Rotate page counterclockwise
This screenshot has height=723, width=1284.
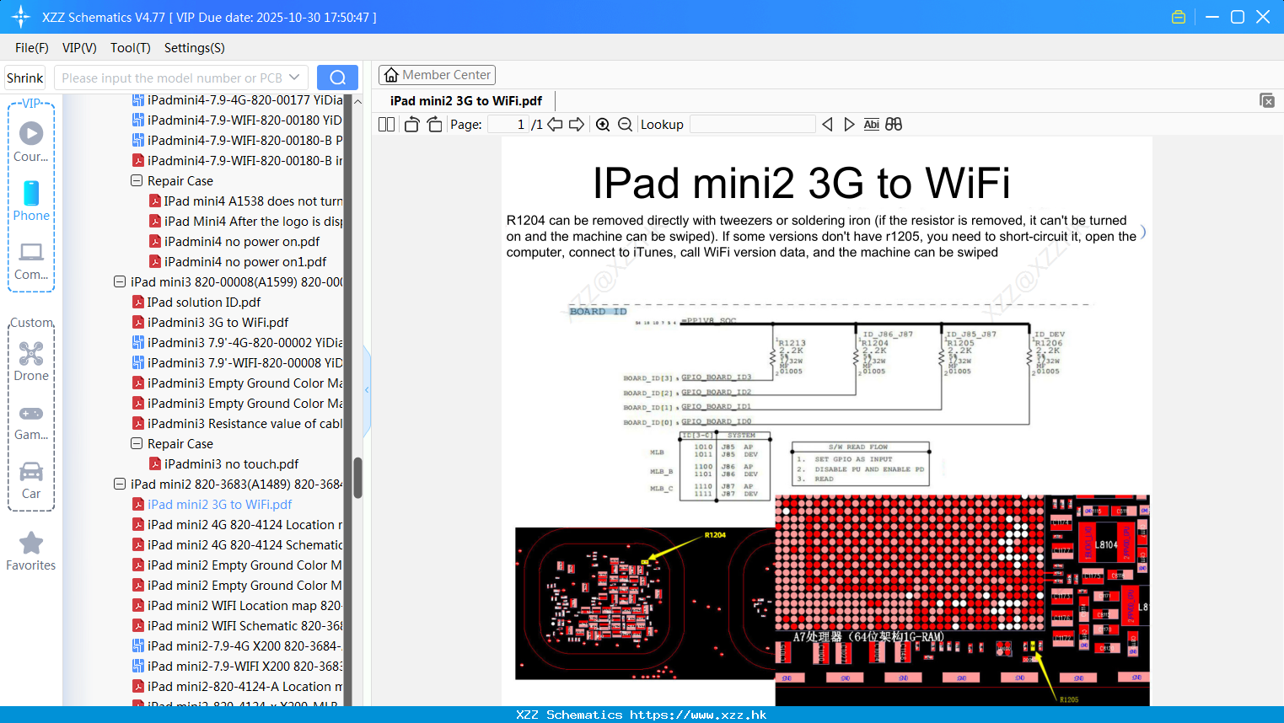(x=411, y=125)
